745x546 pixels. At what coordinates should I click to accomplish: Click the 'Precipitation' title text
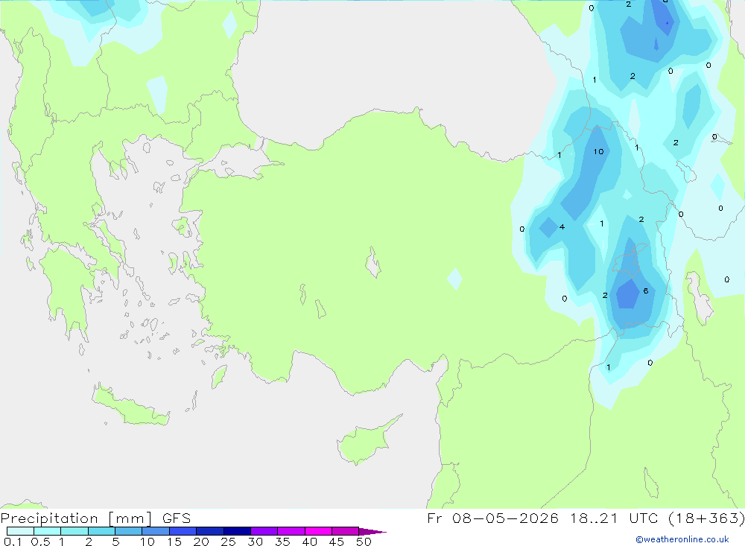coord(49,518)
